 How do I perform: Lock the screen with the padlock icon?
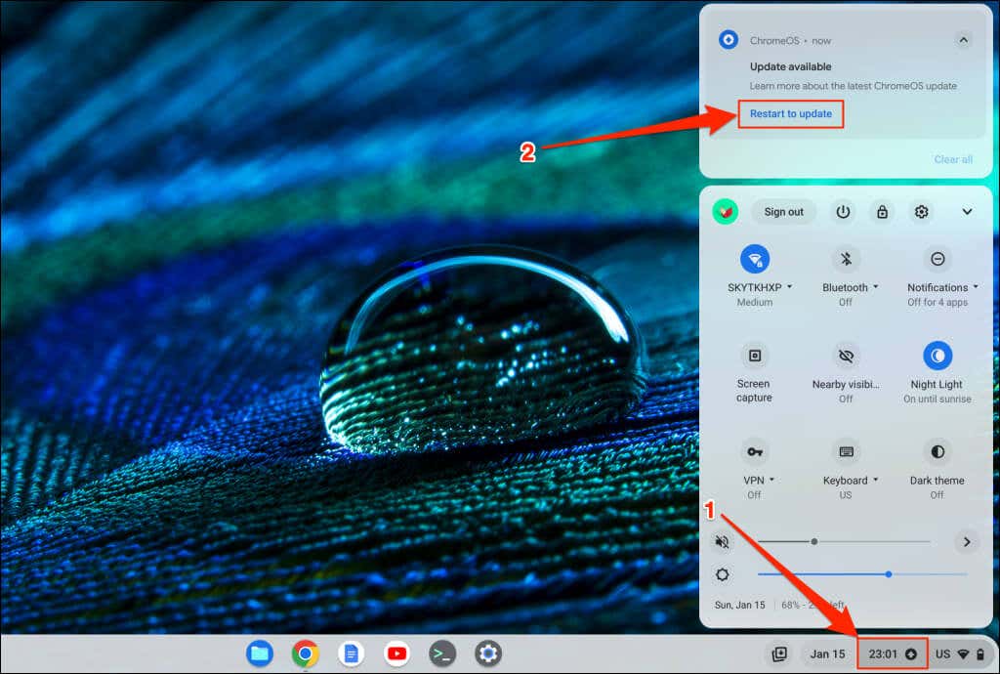point(882,212)
